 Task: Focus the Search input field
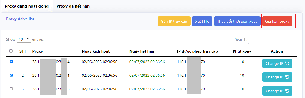tap(273, 39)
